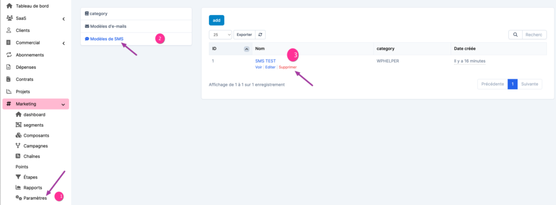Open Rapports chart icon

point(18,188)
